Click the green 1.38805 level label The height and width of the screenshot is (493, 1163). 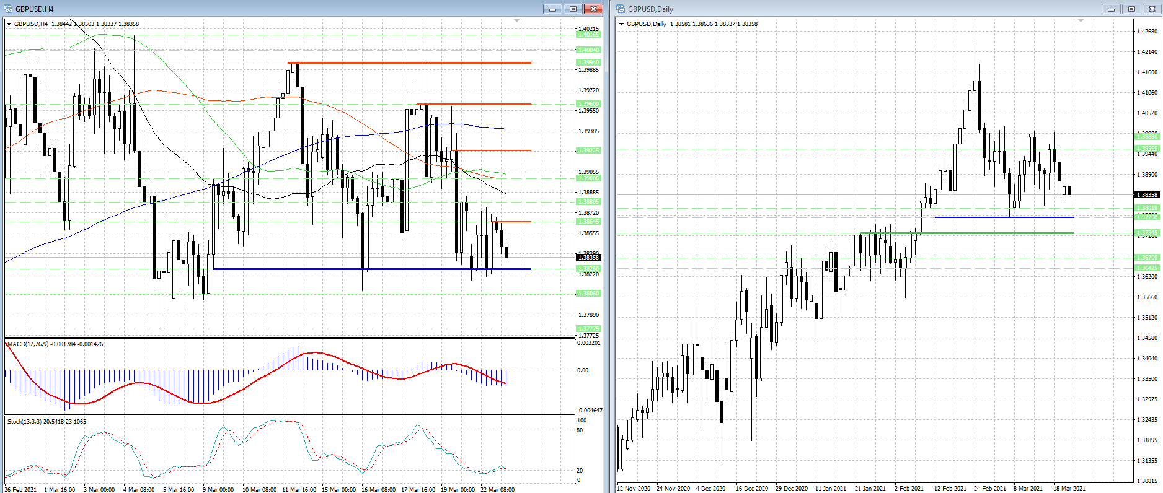588,202
